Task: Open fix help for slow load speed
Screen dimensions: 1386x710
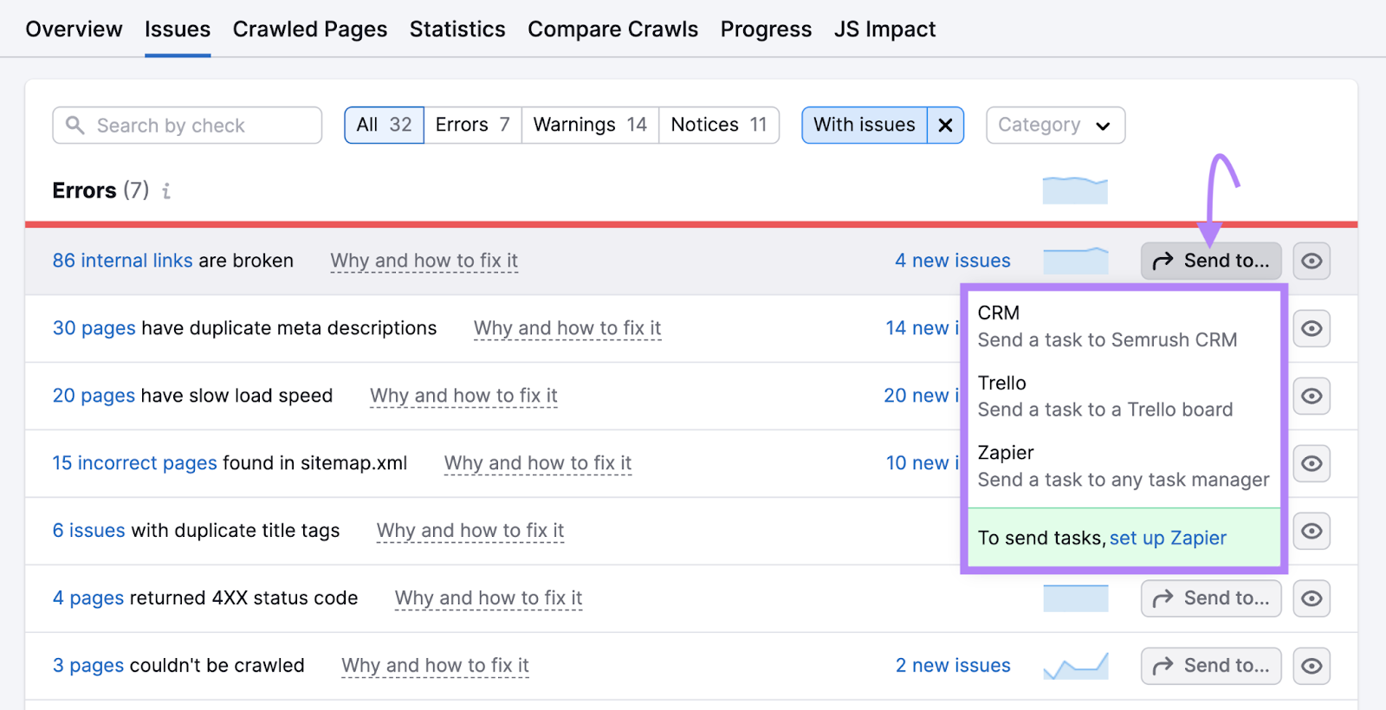Action: [463, 396]
